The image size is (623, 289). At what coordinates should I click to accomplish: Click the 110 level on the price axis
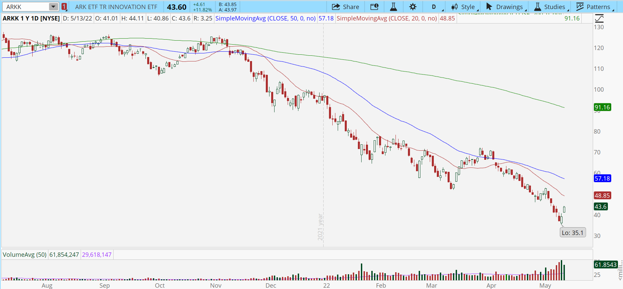pyautogui.click(x=599, y=69)
